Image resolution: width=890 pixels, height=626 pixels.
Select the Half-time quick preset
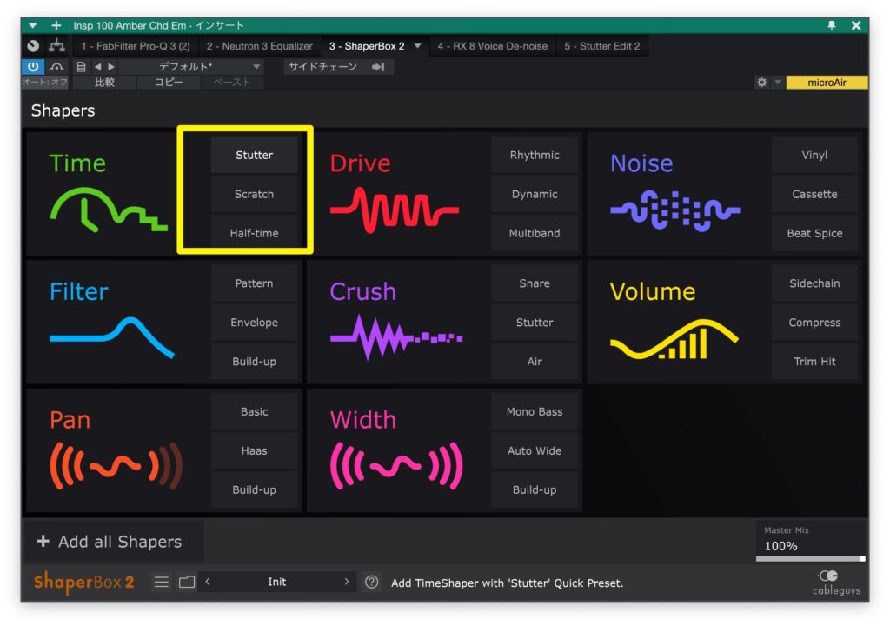254,233
